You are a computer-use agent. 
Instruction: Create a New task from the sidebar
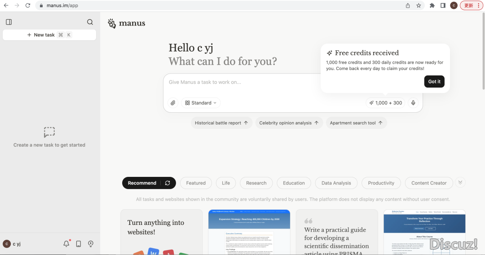pyautogui.click(x=49, y=35)
